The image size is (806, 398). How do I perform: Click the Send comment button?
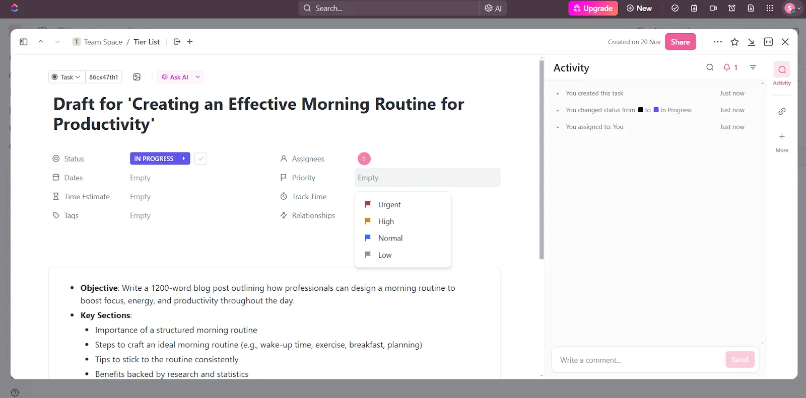740,359
